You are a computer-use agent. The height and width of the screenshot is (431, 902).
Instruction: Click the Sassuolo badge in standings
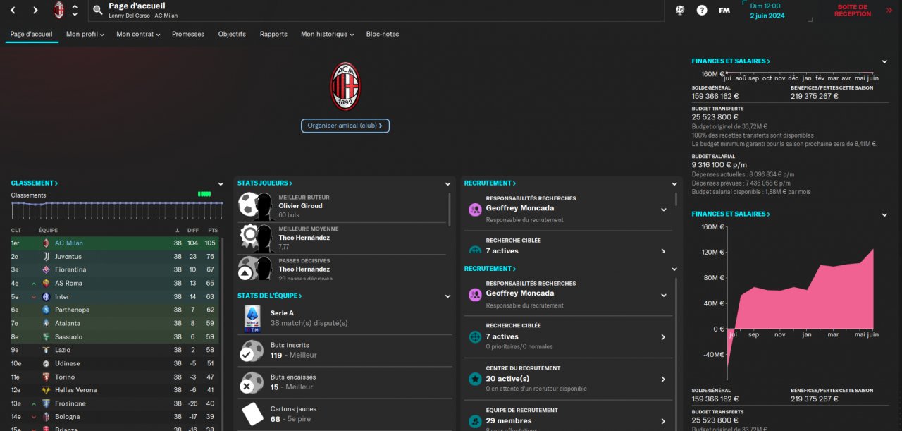pos(47,336)
